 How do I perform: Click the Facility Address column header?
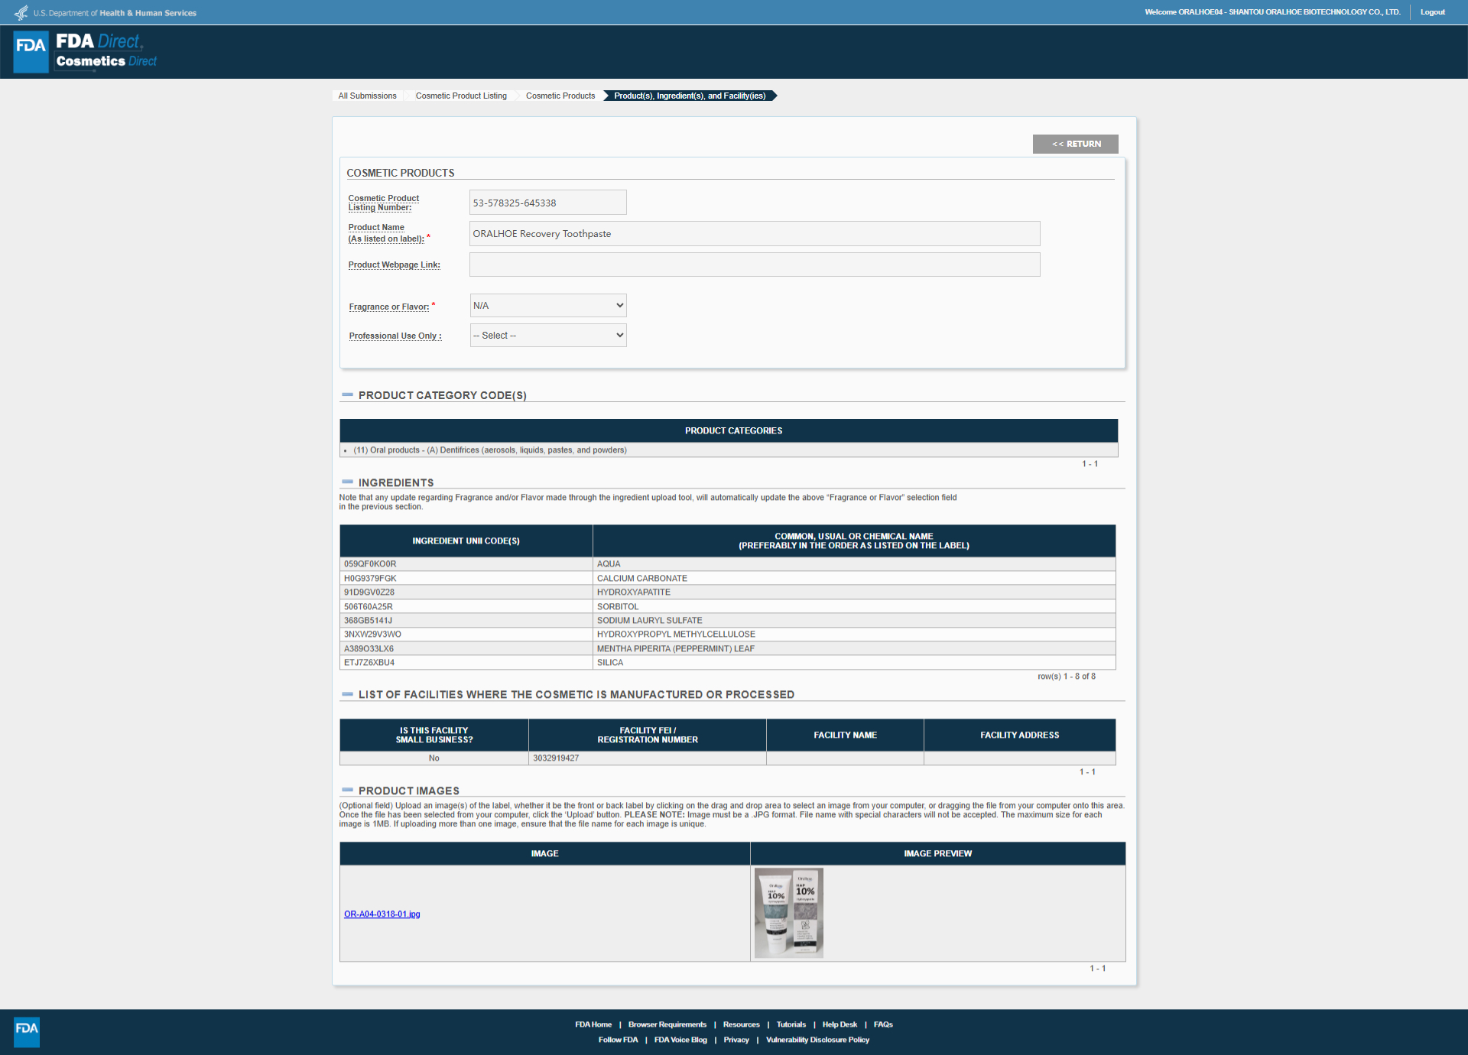point(1020,735)
